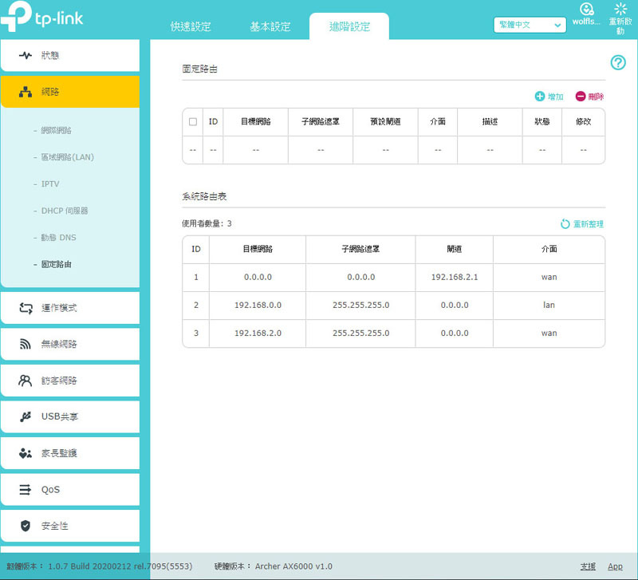The width and height of the screenshot is (638, 580).
Task: Click the Operation Mode arrows icon
Action: (26, 308)
